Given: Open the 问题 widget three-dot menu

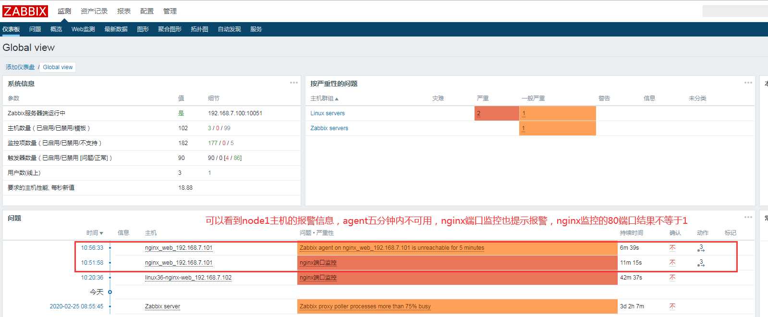Looking at the screenshot, I should click(x=748, y=217).
